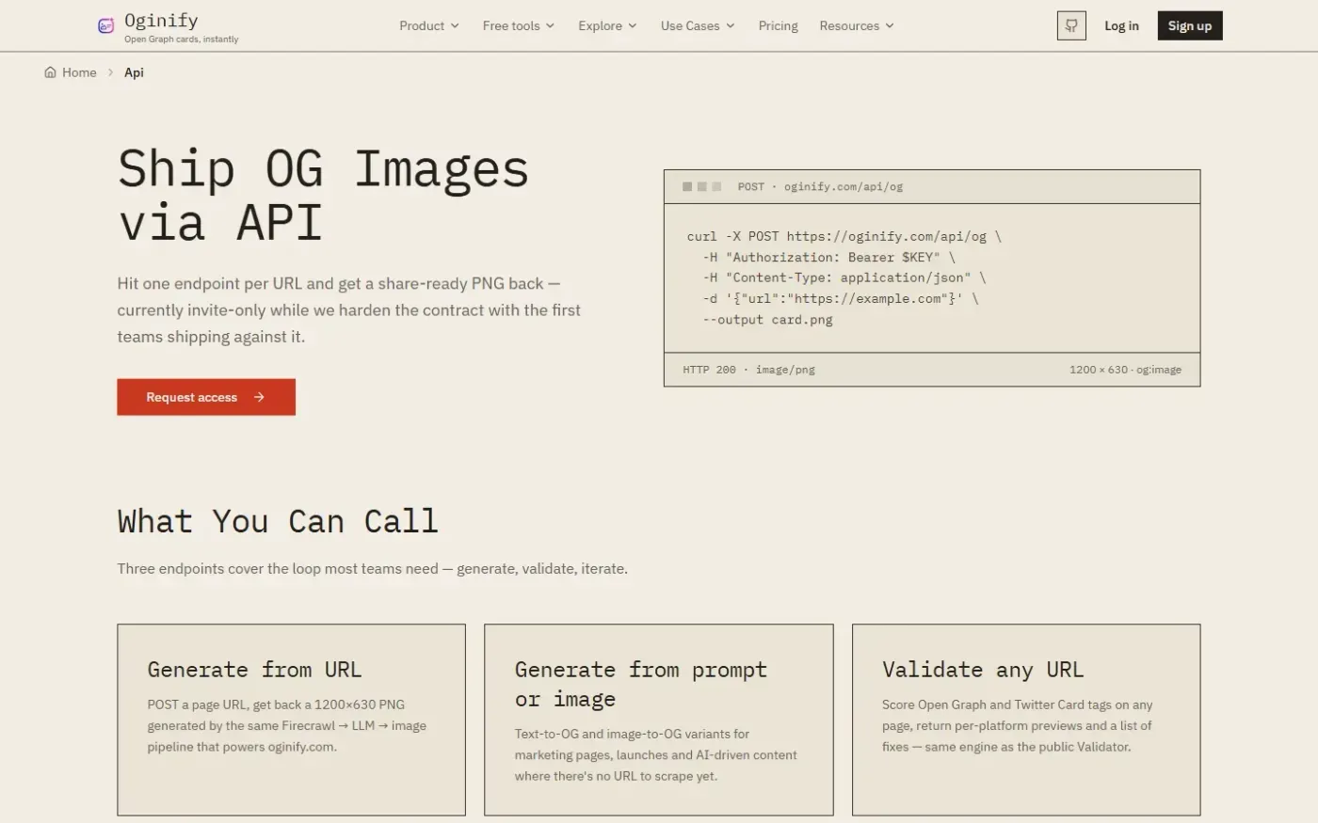The width and height of the screenshot is (1318, 823).
Task: Click the "--output card.png" code line
Action: pyautogui.click(x=767, y=320)
